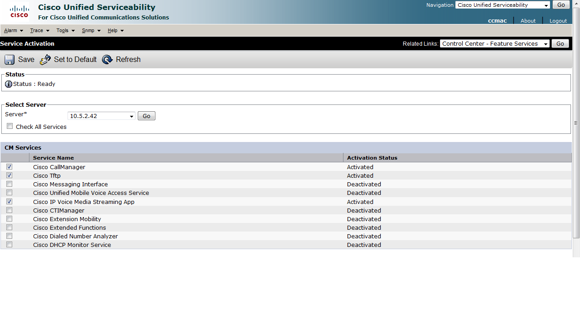Expand the Navigation dropdown
This screenshot has width=580, height=317.
click(503, 5)
